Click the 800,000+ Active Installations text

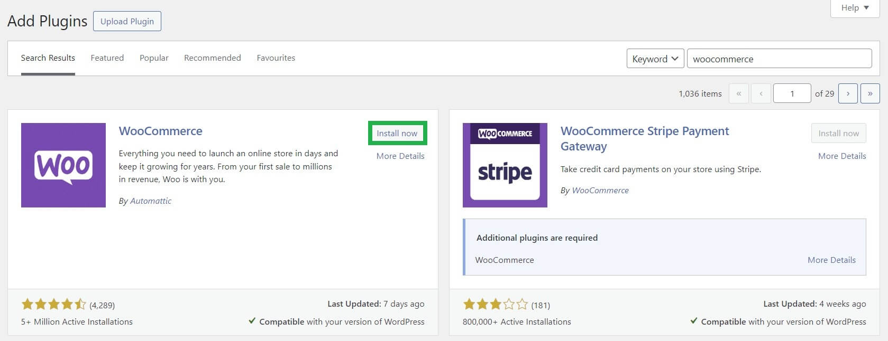click(x=517, y=321)
